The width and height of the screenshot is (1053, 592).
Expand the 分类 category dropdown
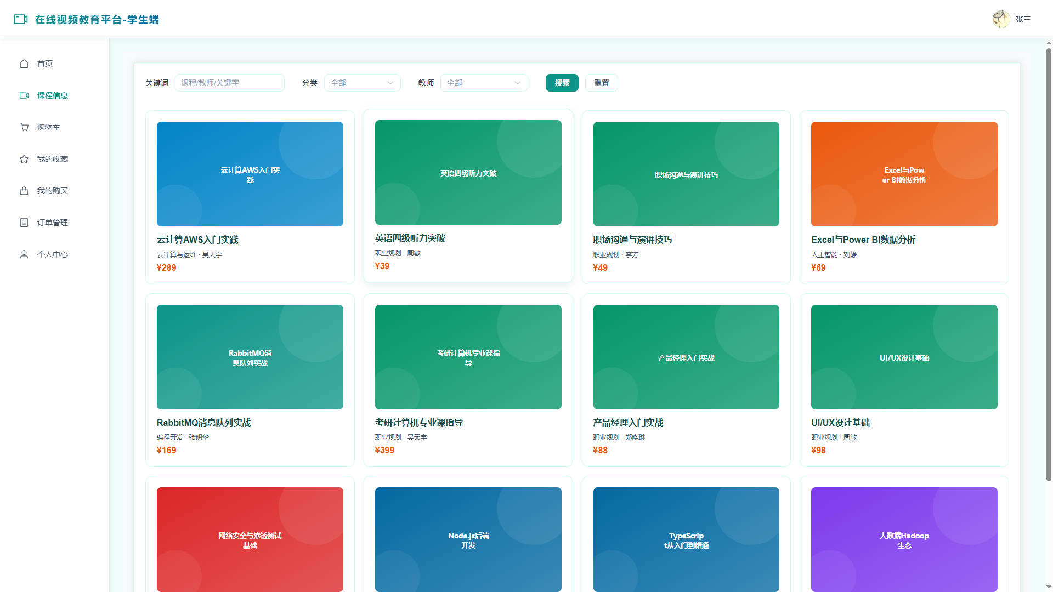point(363,83)
